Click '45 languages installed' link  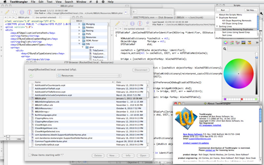point(210,125)
